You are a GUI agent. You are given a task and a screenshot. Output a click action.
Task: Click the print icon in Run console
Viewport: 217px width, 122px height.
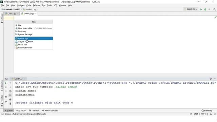[x=10, y=99]
